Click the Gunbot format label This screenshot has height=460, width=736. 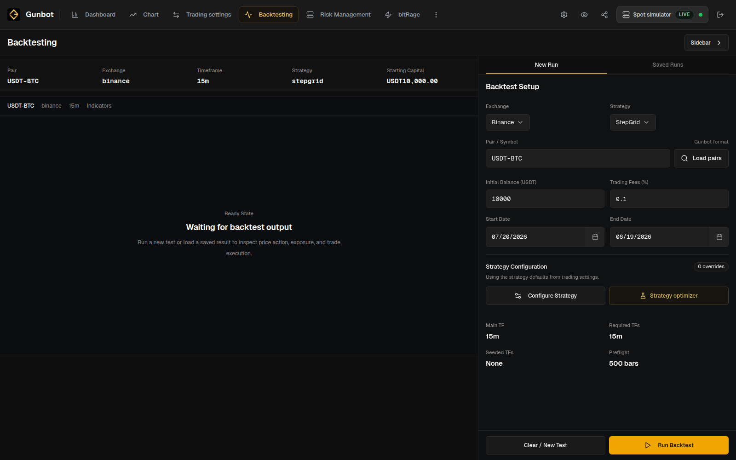(x=711, y=142)
